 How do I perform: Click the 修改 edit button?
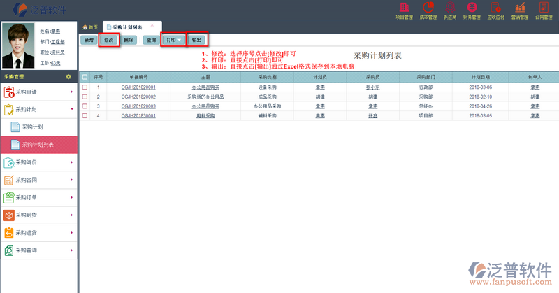point(108,41)
